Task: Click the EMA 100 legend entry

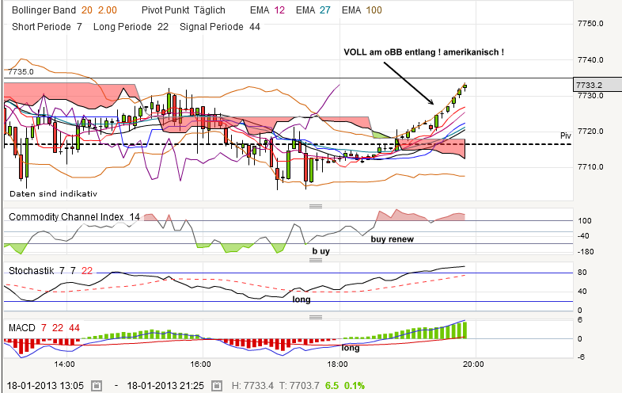Action: coord(362,10)
